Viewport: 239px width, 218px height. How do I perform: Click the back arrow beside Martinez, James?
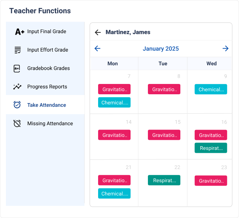(98, 32)
